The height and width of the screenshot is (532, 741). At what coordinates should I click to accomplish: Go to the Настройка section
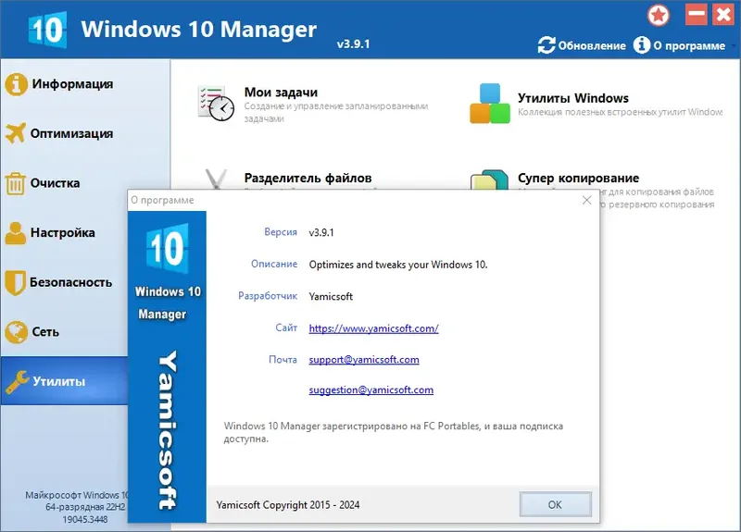click(x=62, y=233)
